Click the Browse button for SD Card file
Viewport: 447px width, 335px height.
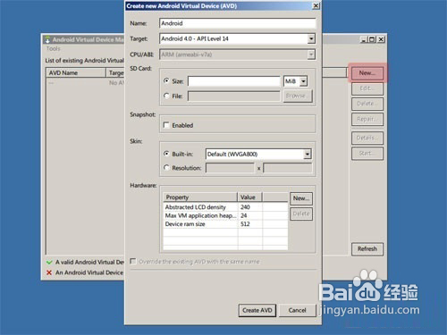[x=298, y=96]
